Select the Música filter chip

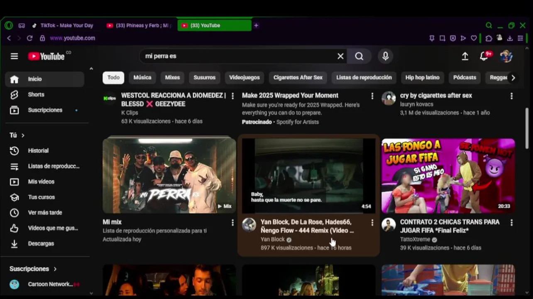tap(142, 78)
